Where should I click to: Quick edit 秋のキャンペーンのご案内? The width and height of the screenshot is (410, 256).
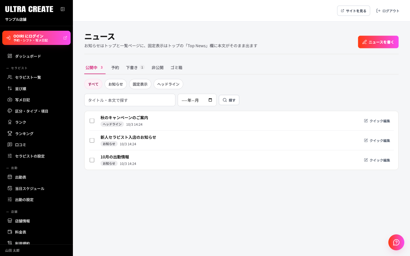tap(377, 121)
